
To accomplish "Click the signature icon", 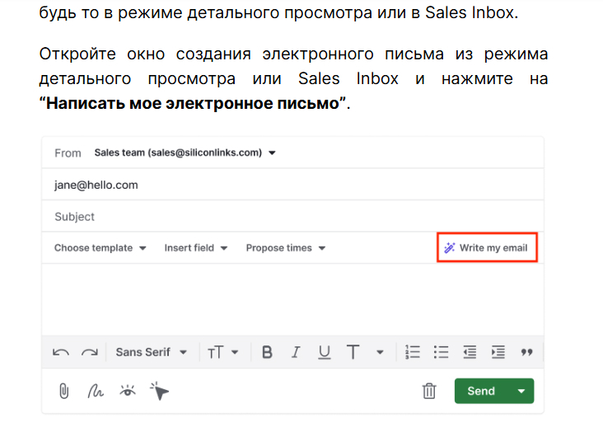I will (x=96, y=391).
